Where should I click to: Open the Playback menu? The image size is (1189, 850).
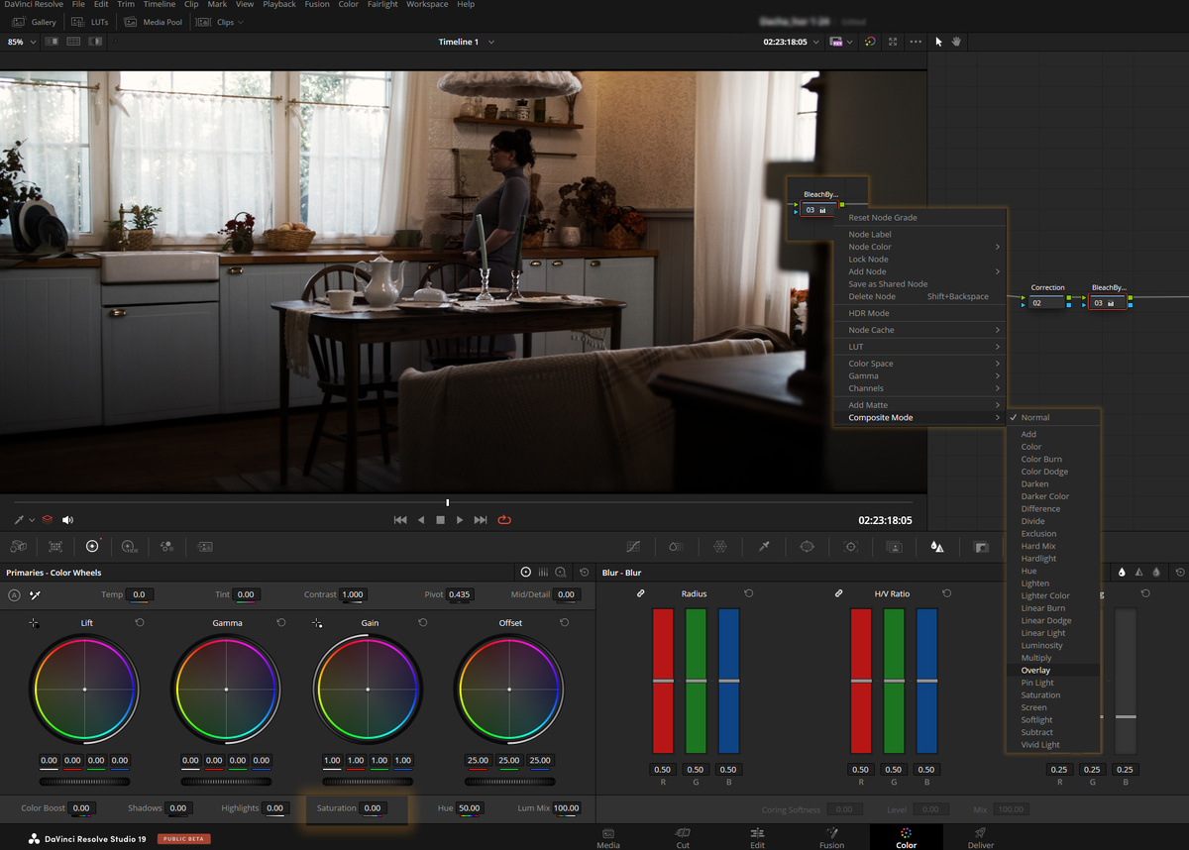[279, 5]
